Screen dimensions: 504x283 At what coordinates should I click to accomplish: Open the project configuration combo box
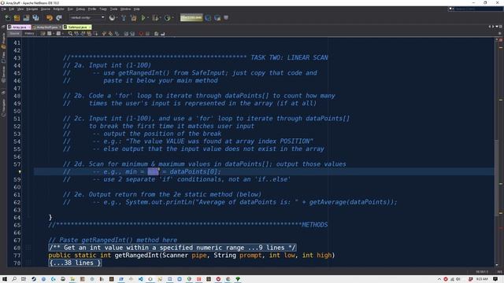87,17
